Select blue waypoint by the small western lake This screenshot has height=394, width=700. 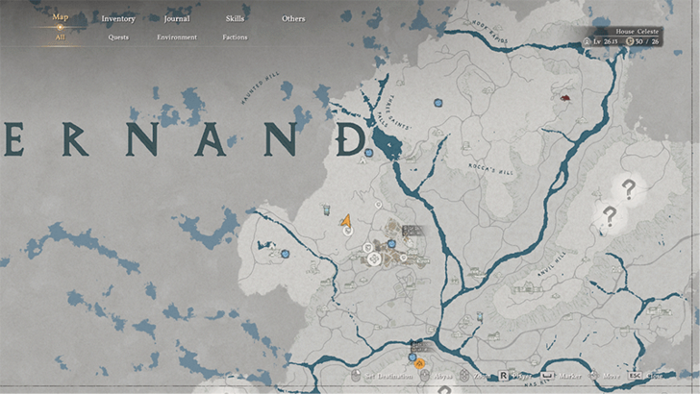pyautogui.click(x=286, y=254)
